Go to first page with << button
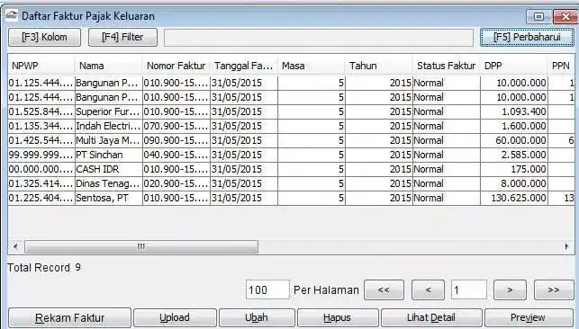Viewport: 579px width, 329px height. (384, 290)
